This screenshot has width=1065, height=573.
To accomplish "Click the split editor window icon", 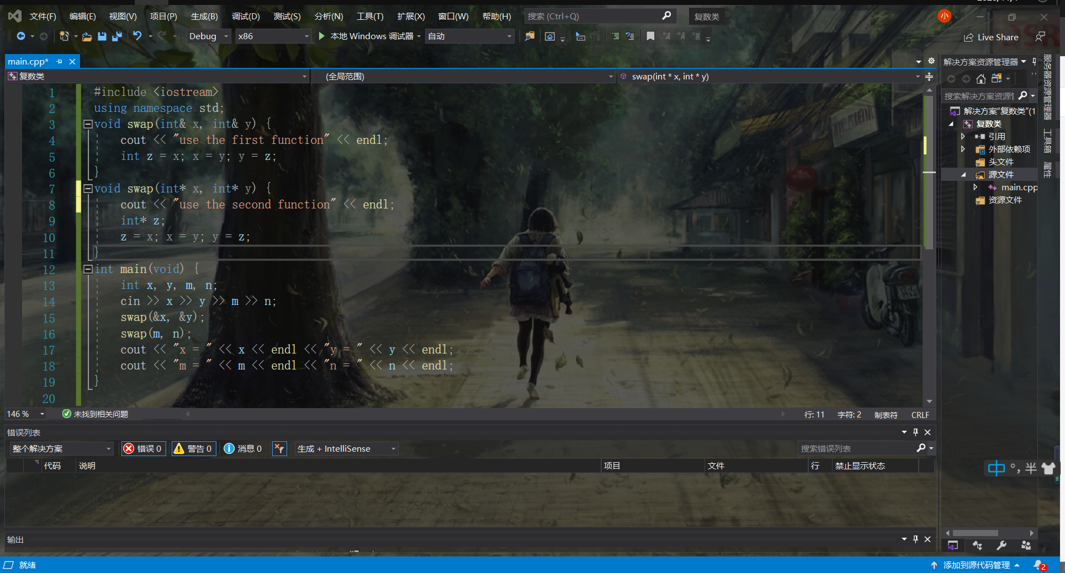I will (x=929, y=77).
